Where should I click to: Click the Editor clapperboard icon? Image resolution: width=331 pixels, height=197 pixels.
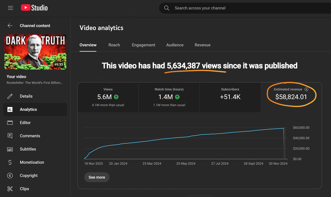point(10,123)
